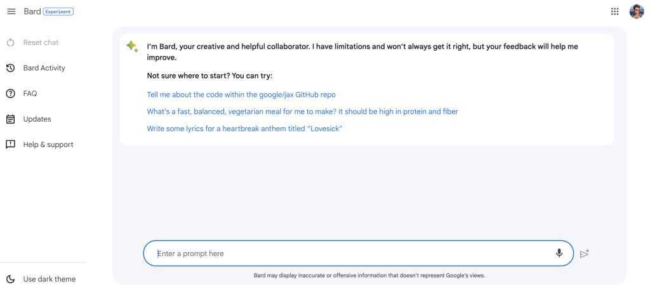Click the send message arrow icon
Image resolution: width=650 pixels, height=291 pixels.
(585, 254)
